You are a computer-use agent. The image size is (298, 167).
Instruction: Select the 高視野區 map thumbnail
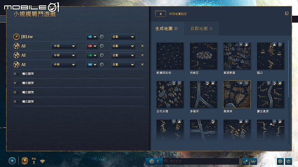click(x=237, y=56)
